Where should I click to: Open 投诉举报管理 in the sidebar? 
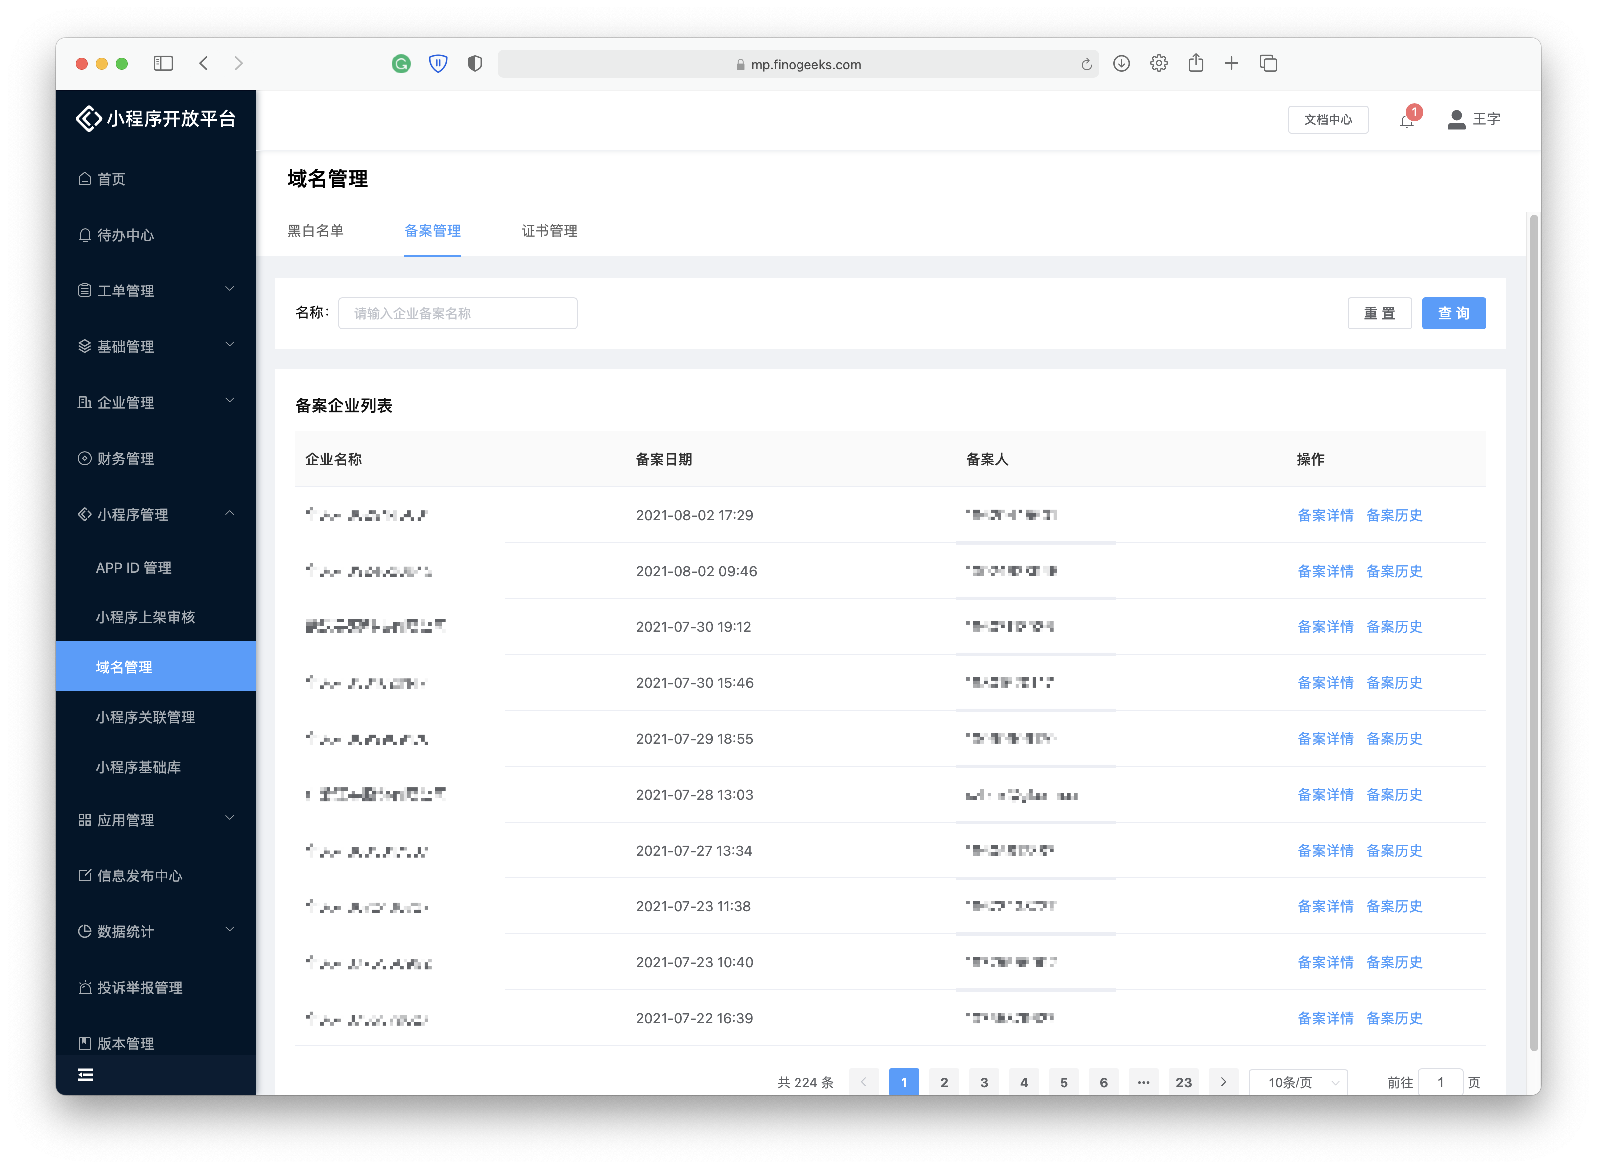click(x=156, y=988)
